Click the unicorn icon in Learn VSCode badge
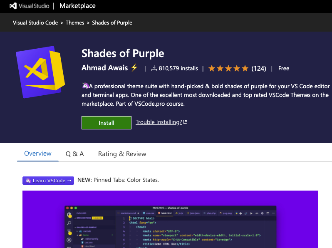This screenshot has height=248, width=332. (x=28, y=181)
